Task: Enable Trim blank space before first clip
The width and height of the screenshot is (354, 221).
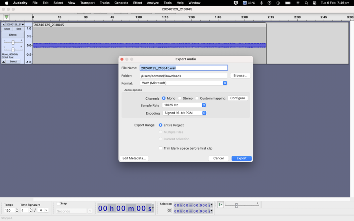Action: [x=160, y=148]
